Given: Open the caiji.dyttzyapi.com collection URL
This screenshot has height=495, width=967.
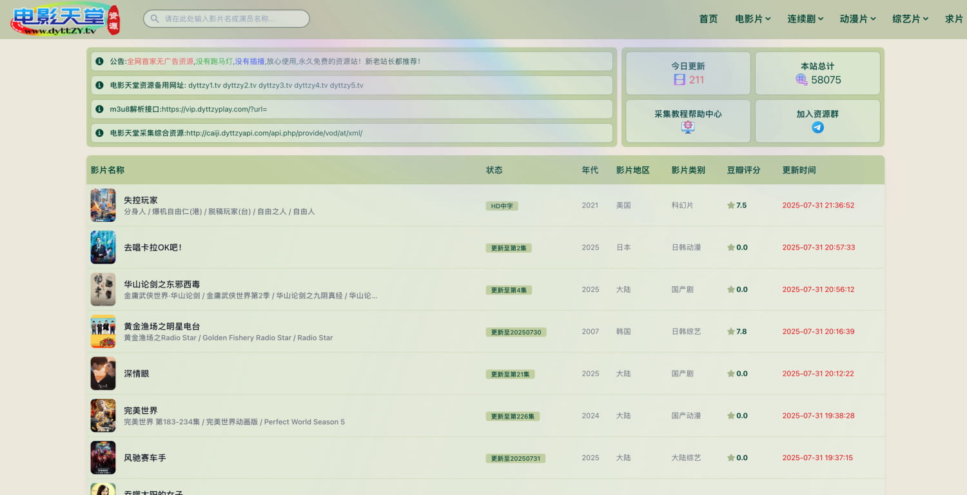Looking at the screenshot, I should pos(274,133).
